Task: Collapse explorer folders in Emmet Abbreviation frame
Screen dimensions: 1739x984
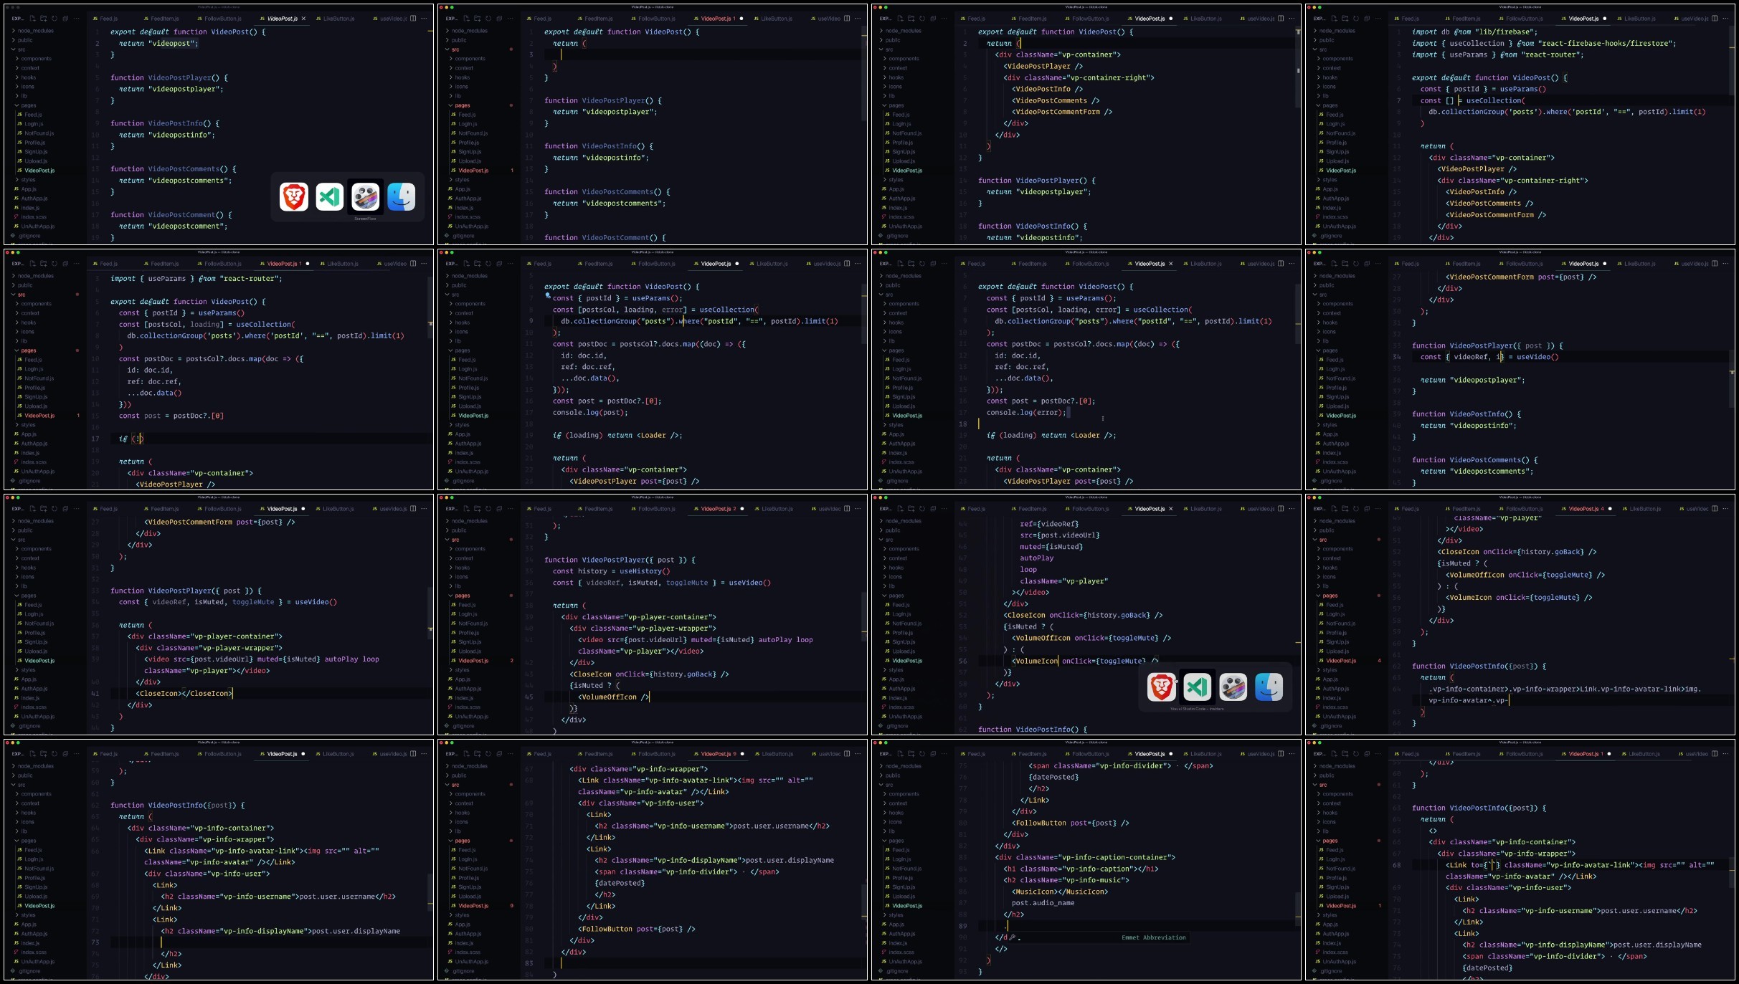Action: [933, 754]
